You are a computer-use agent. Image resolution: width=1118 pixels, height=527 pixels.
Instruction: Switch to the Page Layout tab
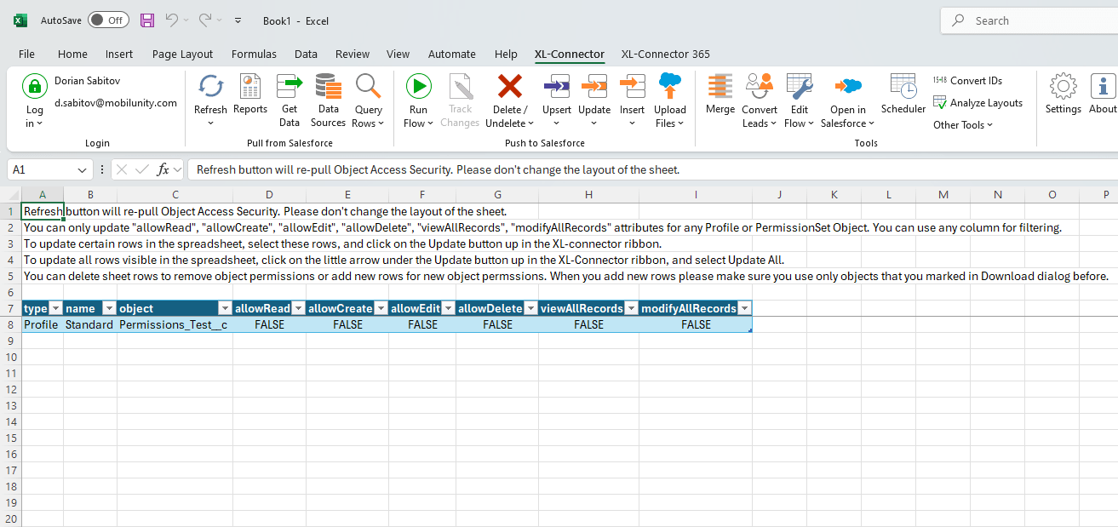[x=182, y=54]
